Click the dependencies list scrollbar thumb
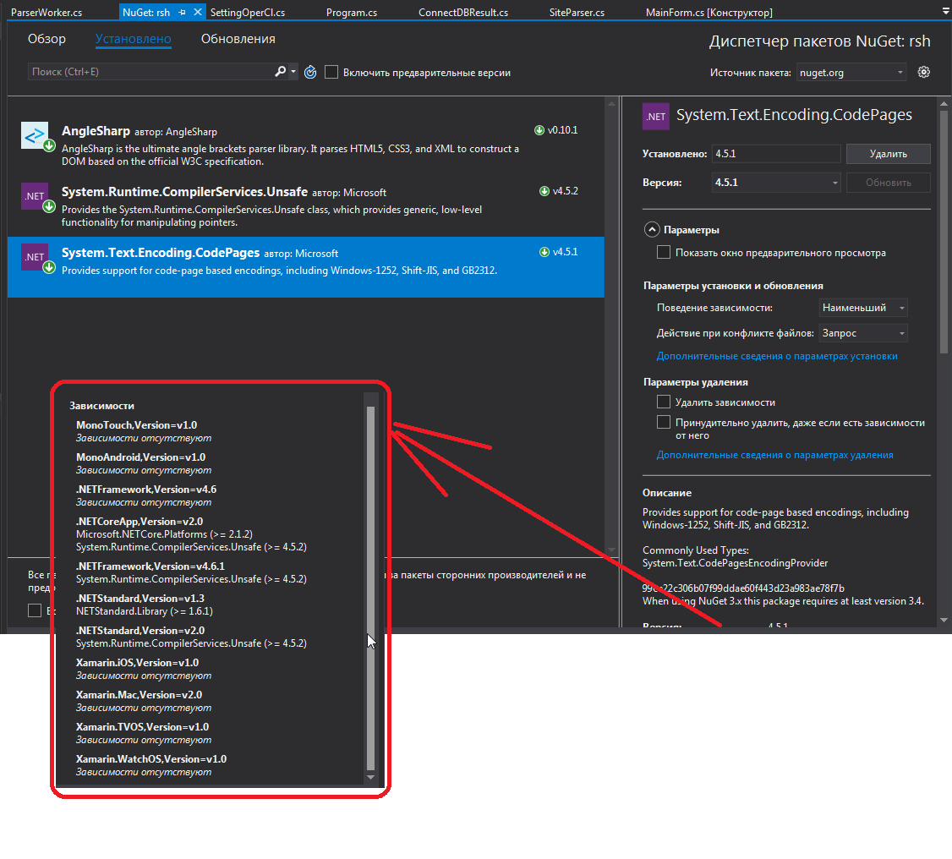This screenshot has width=952, height=859. pyautogui.click(x=371, y=588)
